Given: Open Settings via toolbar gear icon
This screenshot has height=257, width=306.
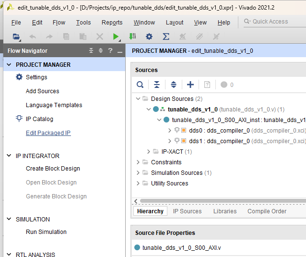Looking at the screenshot, I should pyautogui.click(x=149, y=37).
